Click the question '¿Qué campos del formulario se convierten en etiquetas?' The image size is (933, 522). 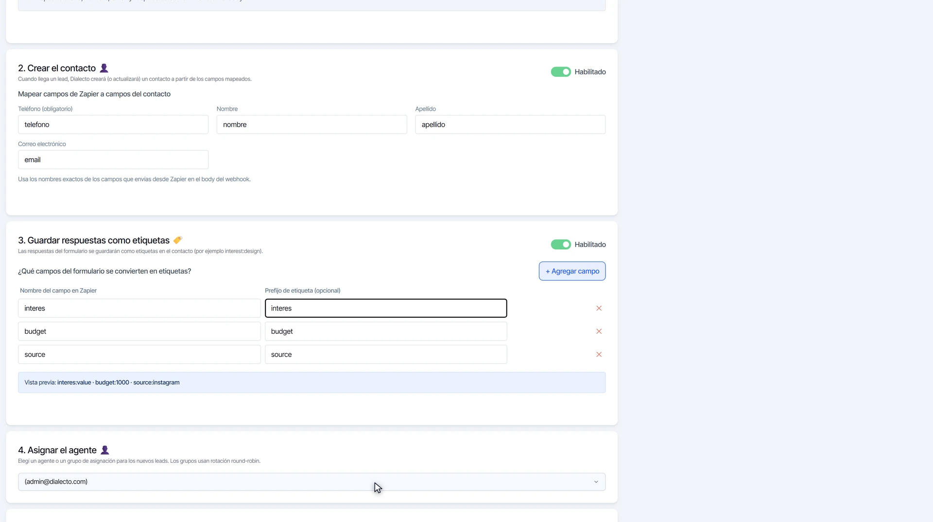[x=104, y=271]
